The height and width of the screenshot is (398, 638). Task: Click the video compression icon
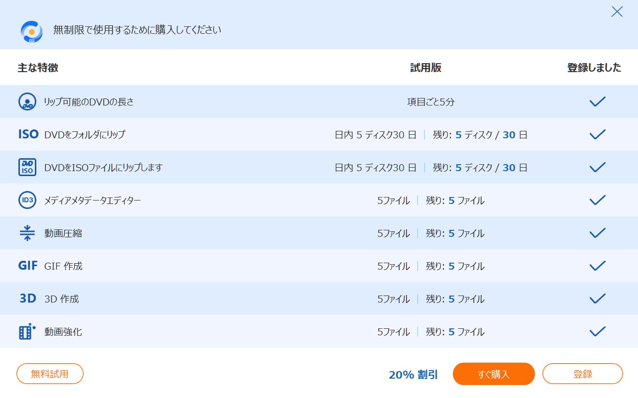(x=27, y=233)
